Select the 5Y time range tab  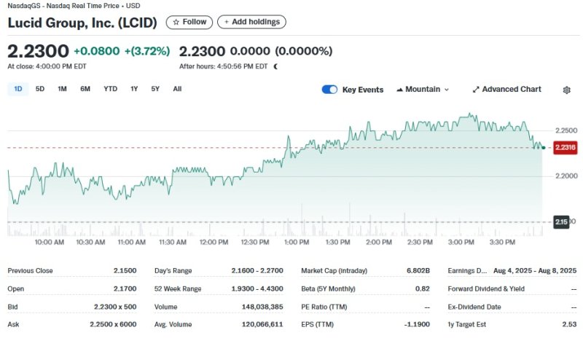155,89
